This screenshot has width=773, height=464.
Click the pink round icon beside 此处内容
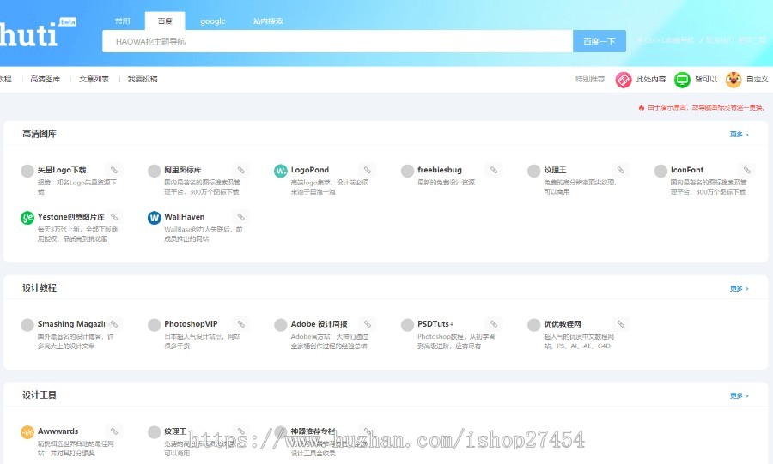624,80
